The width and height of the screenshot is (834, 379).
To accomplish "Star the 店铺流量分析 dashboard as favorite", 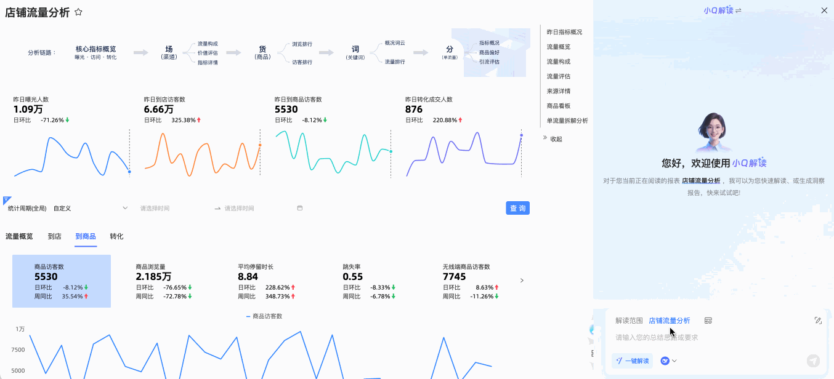I will point(78,12).
